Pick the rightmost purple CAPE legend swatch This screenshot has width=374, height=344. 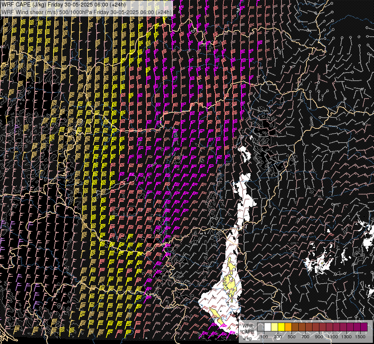364,327
